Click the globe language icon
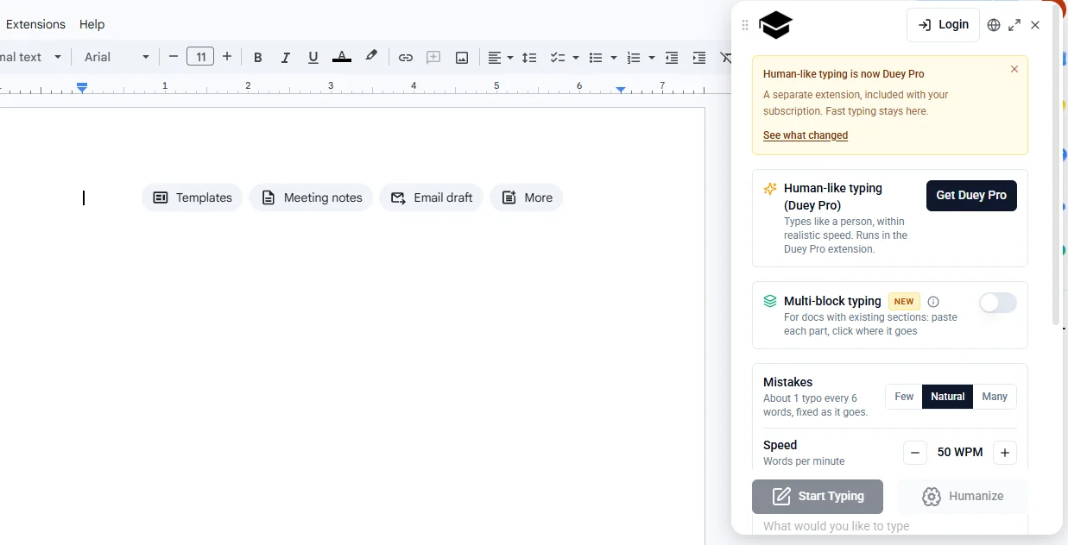The width and height of the screenshot is (1068, 545). [x=994, y=25]
